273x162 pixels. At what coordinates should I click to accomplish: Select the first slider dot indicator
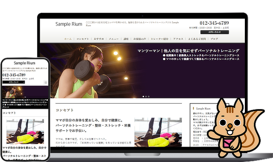point(143,96)
